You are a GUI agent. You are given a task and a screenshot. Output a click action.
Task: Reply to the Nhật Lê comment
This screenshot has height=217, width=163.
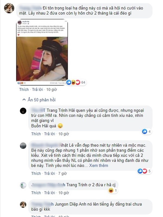click(49, 173)
